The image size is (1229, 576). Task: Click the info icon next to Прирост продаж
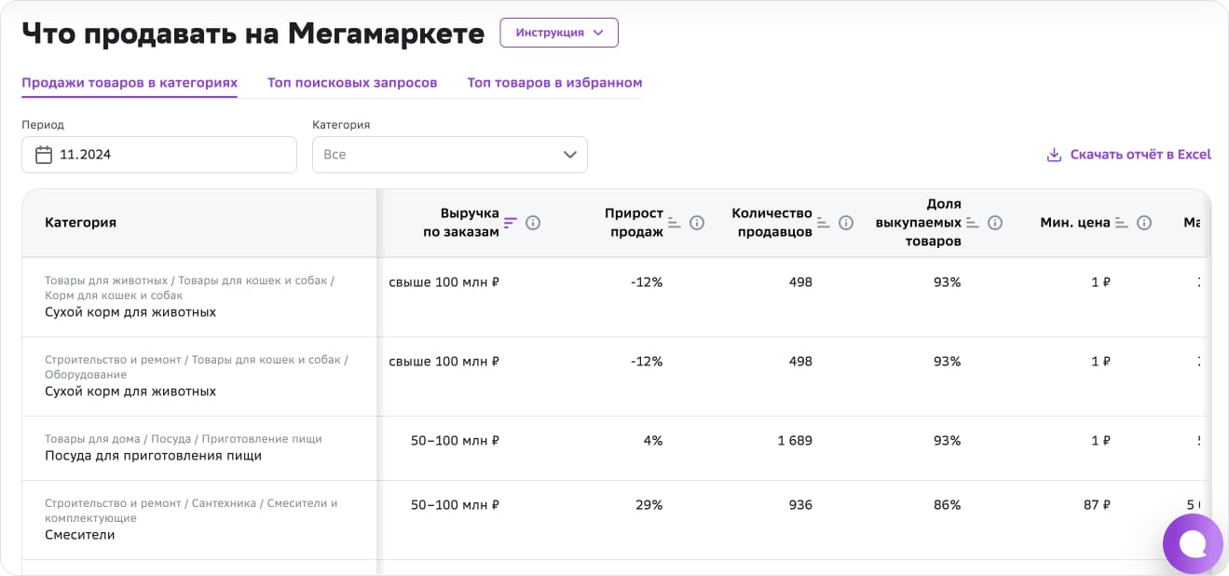click(x=697, y=222)
